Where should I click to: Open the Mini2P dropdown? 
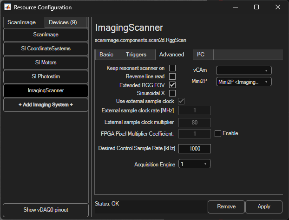[x=243, y=82]
